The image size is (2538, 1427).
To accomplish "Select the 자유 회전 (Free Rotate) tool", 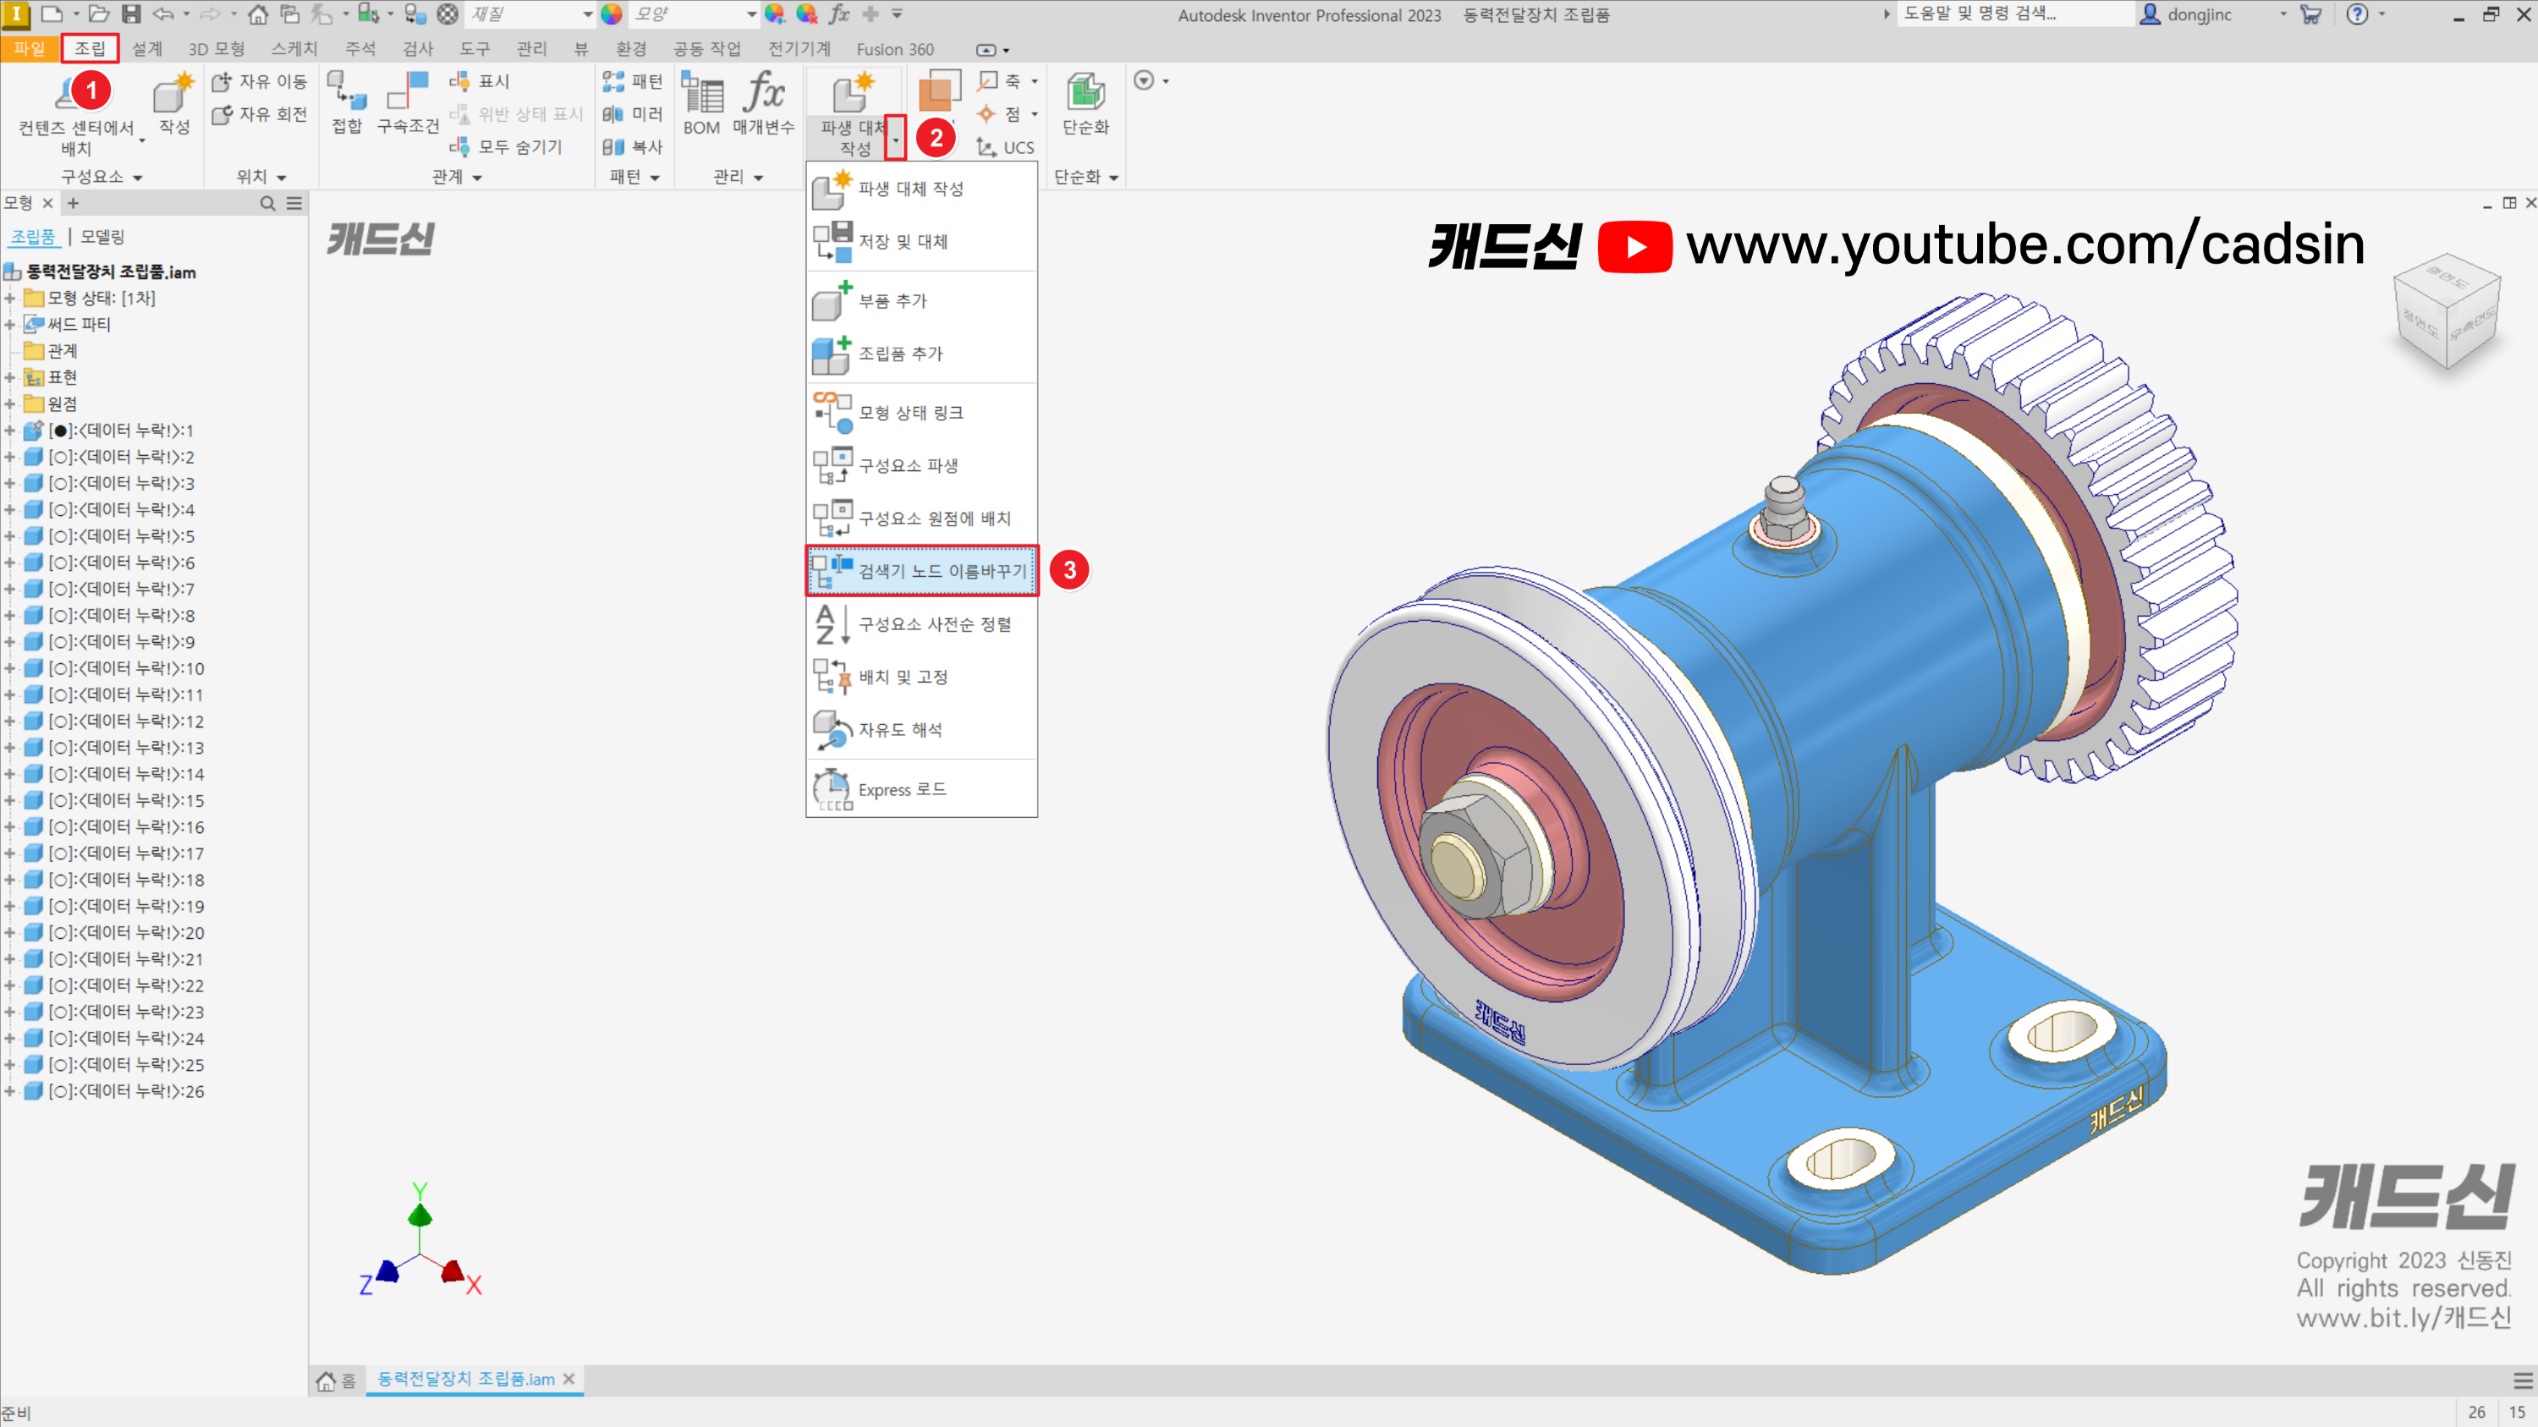I will click(x=259, y=114).
